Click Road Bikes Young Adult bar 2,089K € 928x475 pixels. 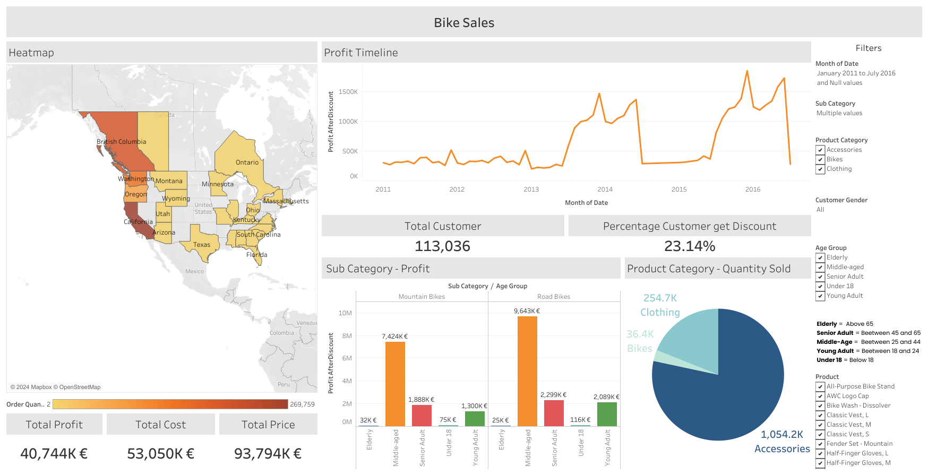[x=607, y=414]
